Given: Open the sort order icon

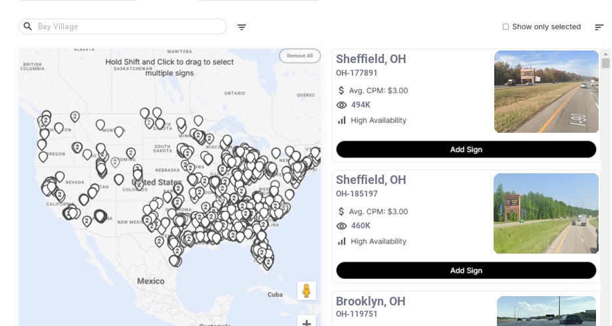Looking at the screenshot, I should (x=599, y=27).
